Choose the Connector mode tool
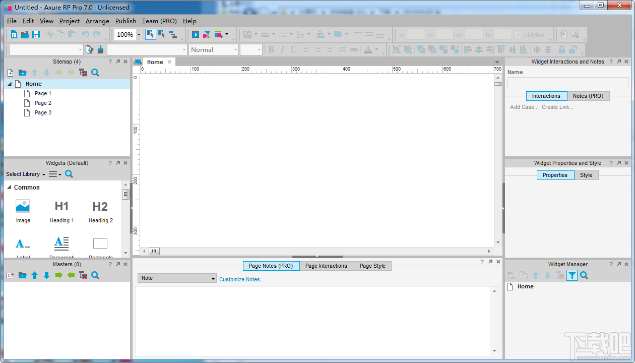635x363 pixels. [173, 34]
